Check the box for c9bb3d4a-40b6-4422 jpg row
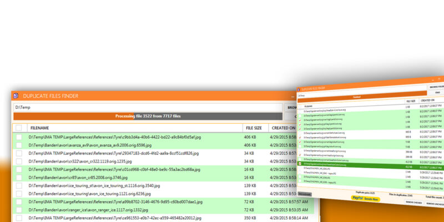Image resolution: width=444 pixels, height=222 pixels. pyautogui.click(x=19, y=137)
